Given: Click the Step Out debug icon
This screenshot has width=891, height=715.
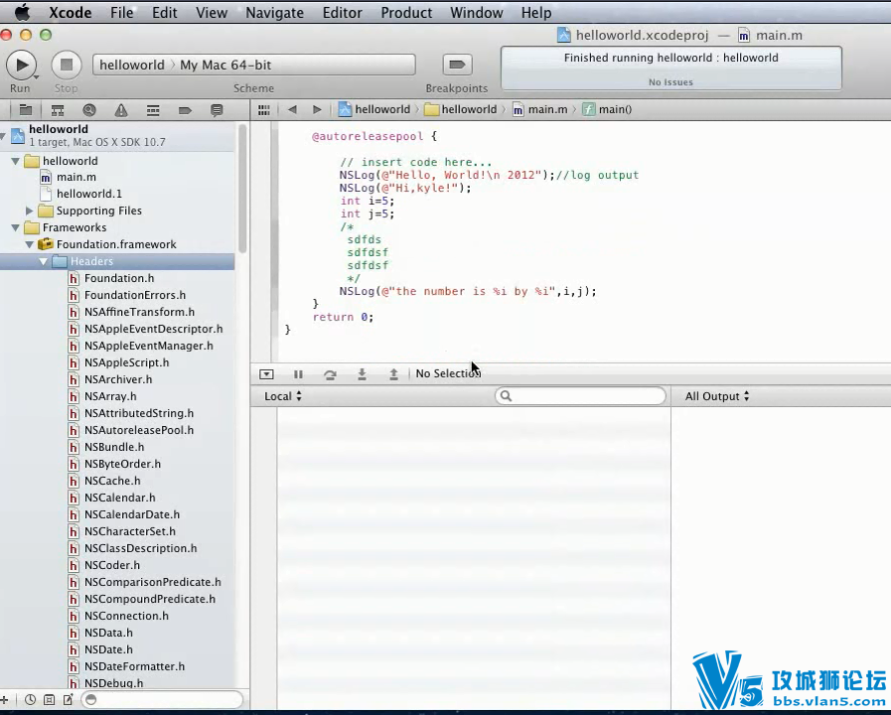Looking at the screenshot, I should pos(393,374).
